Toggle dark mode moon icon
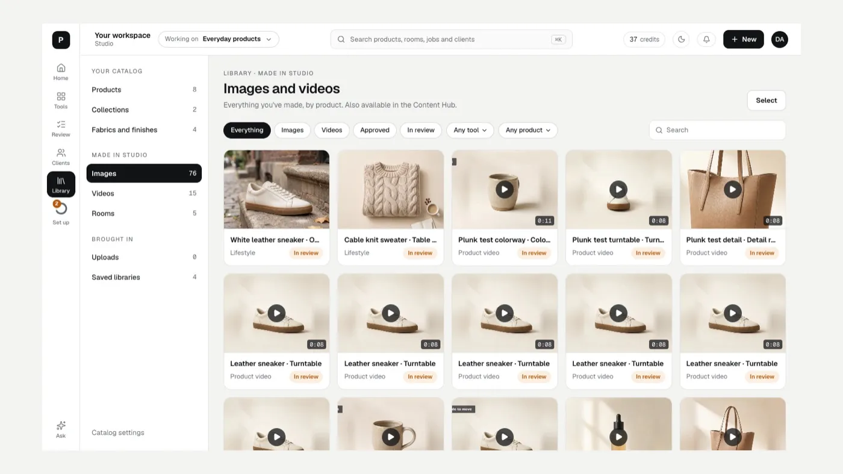This screenshot has height=474, width=843. pos(681,39)
